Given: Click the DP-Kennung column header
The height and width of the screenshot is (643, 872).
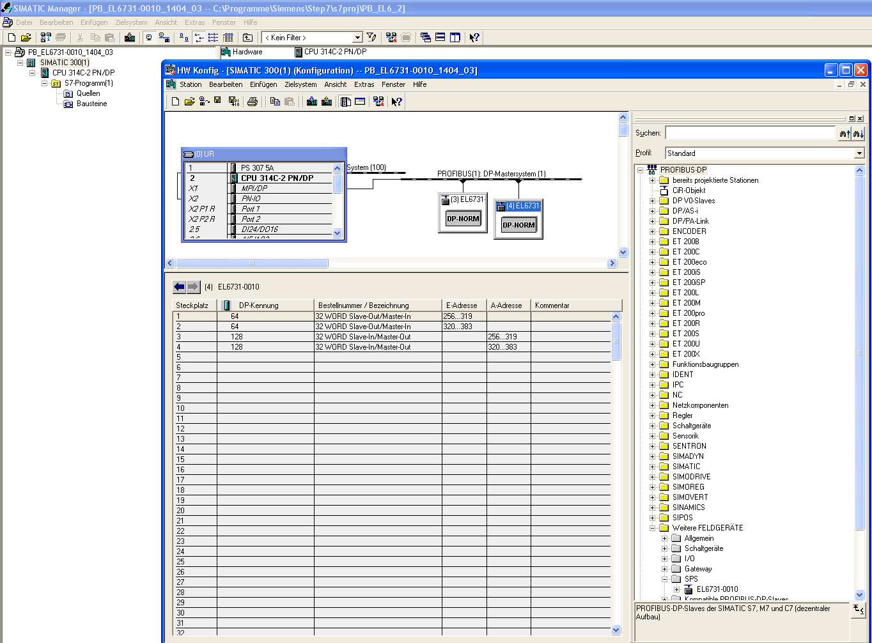Looking at the screenshot, I should (265, 306).
